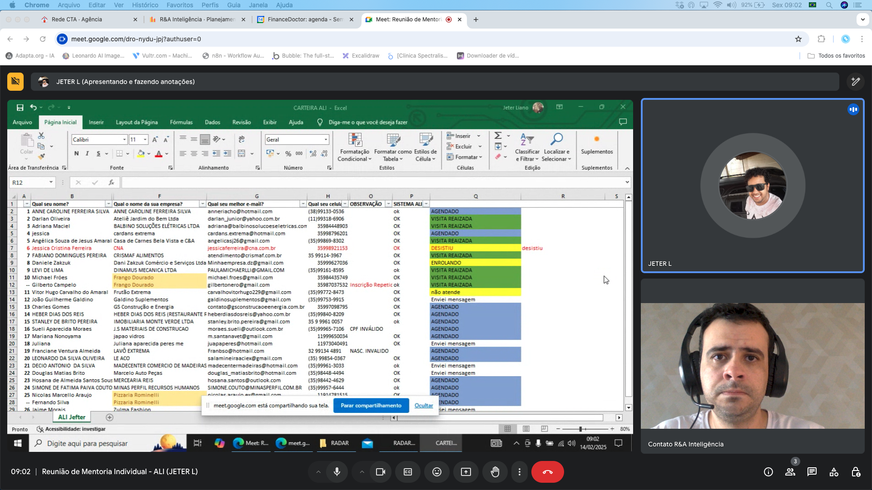The height and width of the screenshot is (490, 872).
Task: Toggle closed captions CC button
Action: pos(408,472)
